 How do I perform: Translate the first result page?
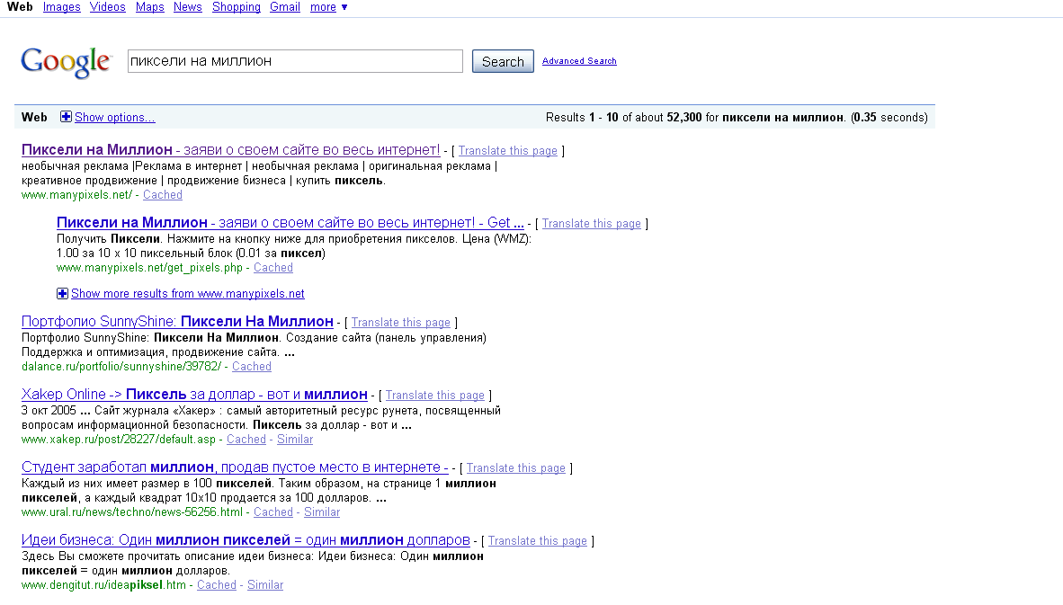point(507,150)
